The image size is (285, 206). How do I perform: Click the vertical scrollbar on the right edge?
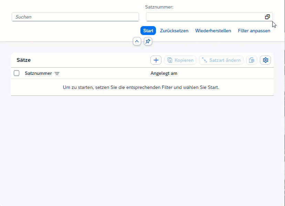(283, 103)
